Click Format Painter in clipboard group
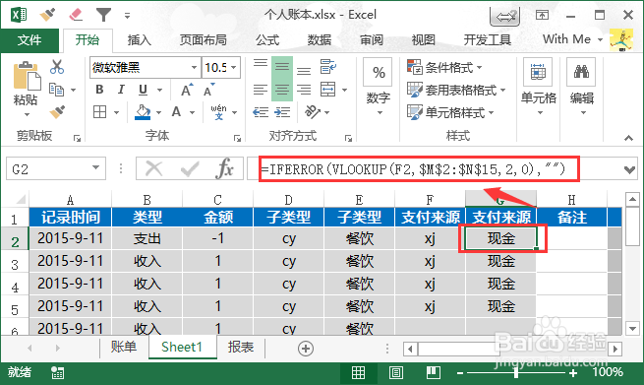Screen dimensions: 644x385 click(x=57, y=112)
